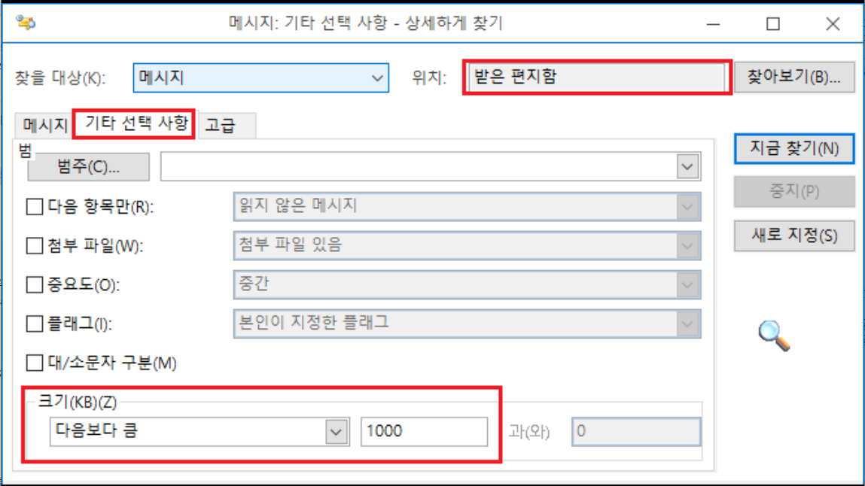The height and width of the screenshot is (486, 865).
Task: Select the 기타 선택 사항 tab
Action: pyautogui.click(x=135, y=123)
